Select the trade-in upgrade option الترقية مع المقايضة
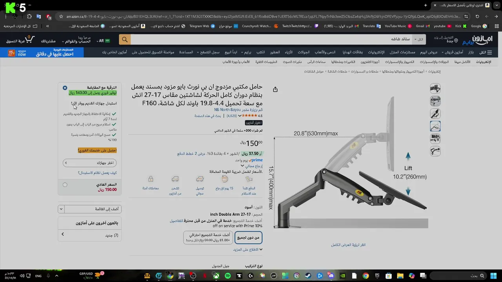Viewport: 502px width, 282px height. tap(65, 88)
